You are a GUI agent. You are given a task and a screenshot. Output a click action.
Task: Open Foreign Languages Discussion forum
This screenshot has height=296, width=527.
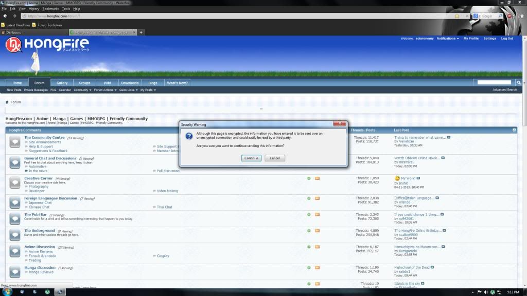coord(51,198)
